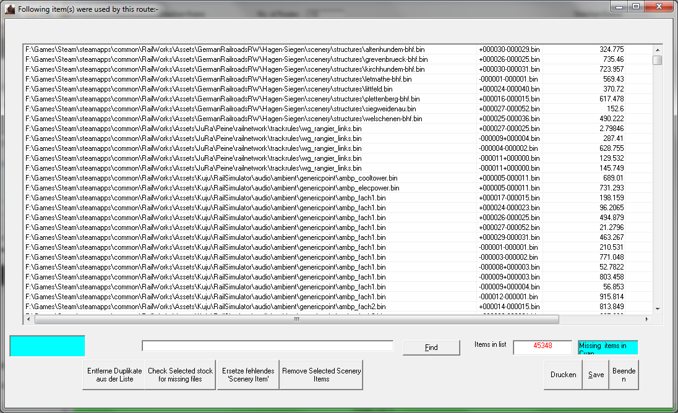Screen dimensions: 678x413
Task: Save the item list
Action: point(596,375)
